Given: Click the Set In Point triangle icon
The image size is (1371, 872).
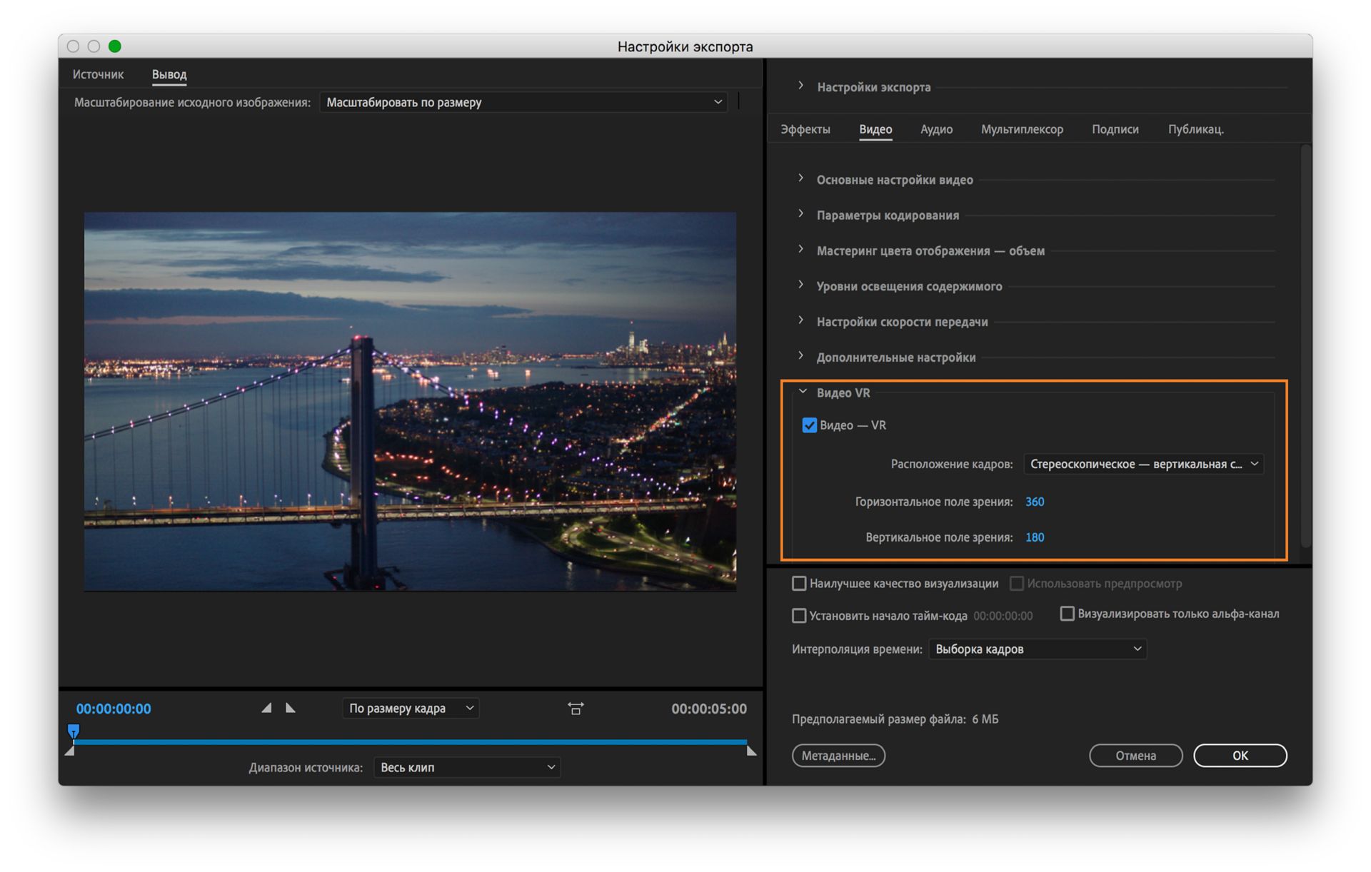Looking at the screenshot, I should click(x=266, y=708).
